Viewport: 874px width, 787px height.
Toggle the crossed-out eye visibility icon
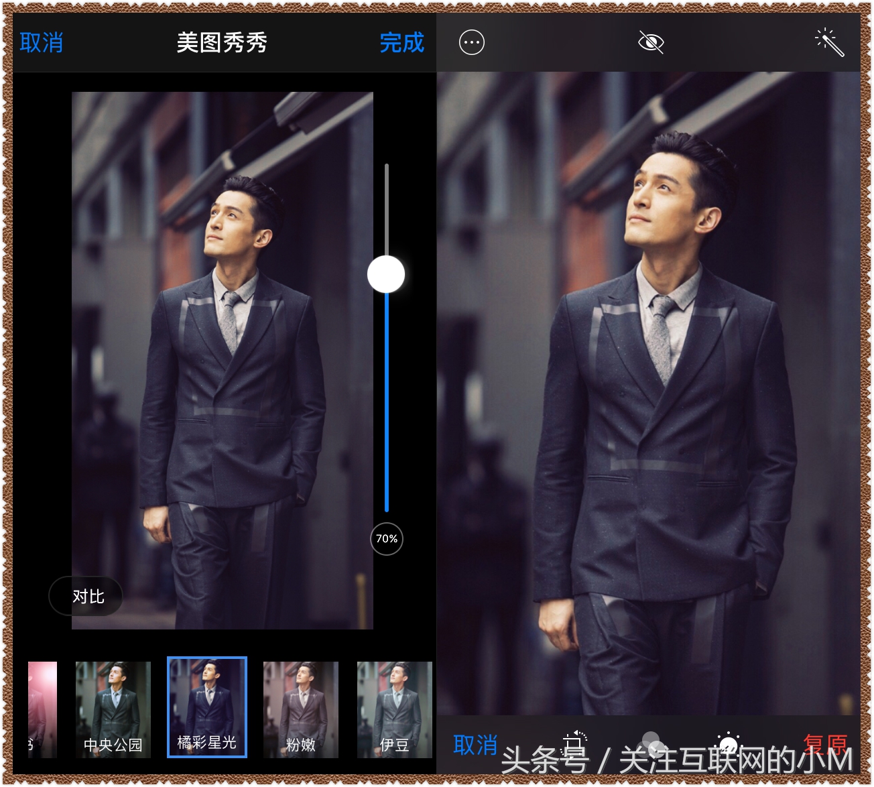click(650, 43)
